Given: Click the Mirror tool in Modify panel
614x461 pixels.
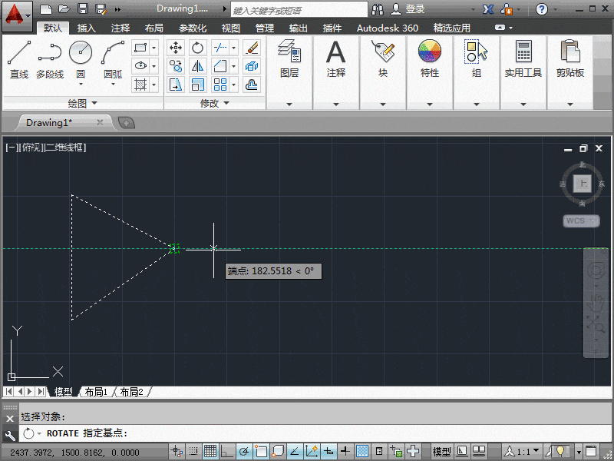Looking at the screenshot, I should click(x=198, y=68).
